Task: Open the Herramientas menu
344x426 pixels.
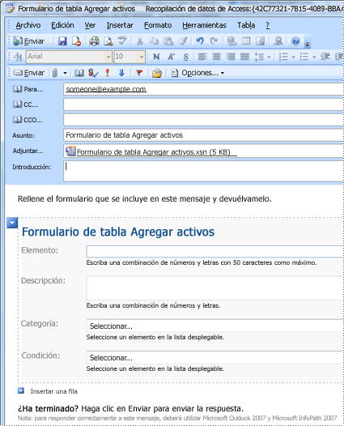Action: coord(204,25)
